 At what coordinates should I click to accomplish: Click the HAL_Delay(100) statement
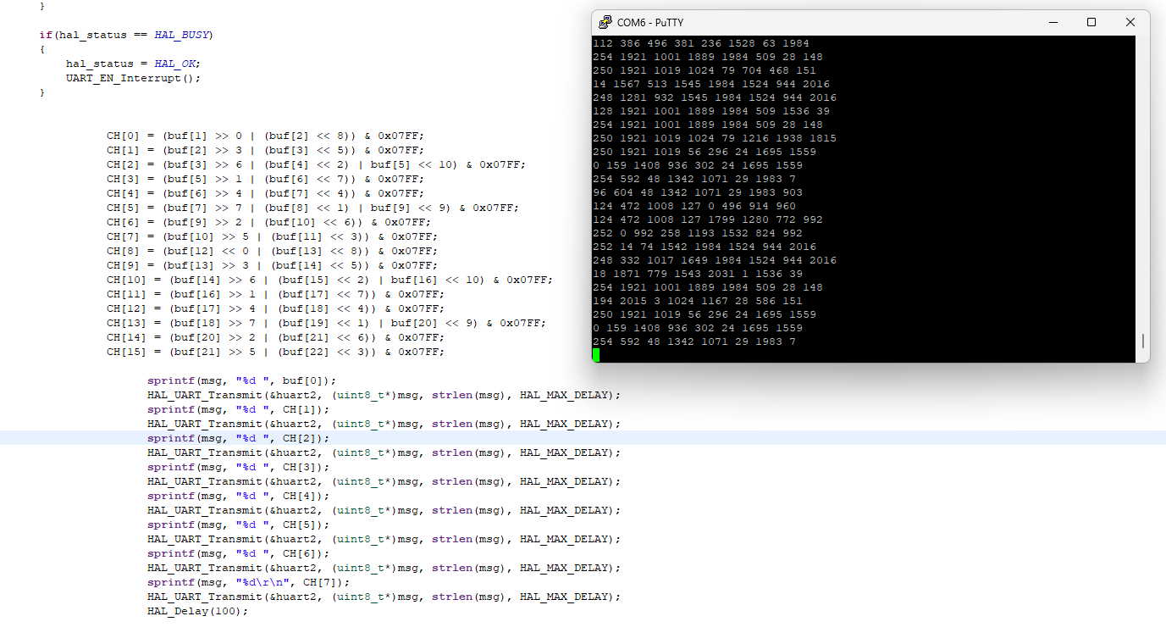[x=196, y=610]
